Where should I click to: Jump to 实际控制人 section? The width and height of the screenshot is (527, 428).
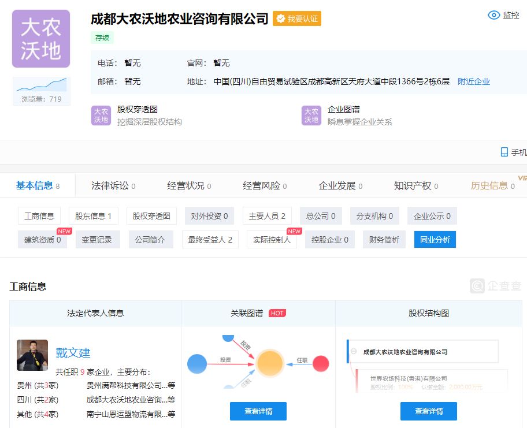272,240
